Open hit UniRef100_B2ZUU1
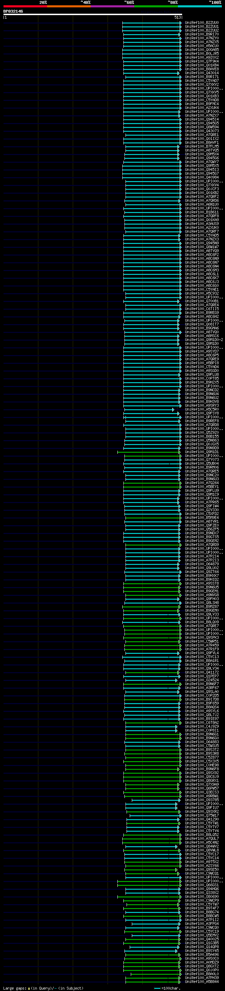This screenshot has height=991, width=225. coord(202,27)
